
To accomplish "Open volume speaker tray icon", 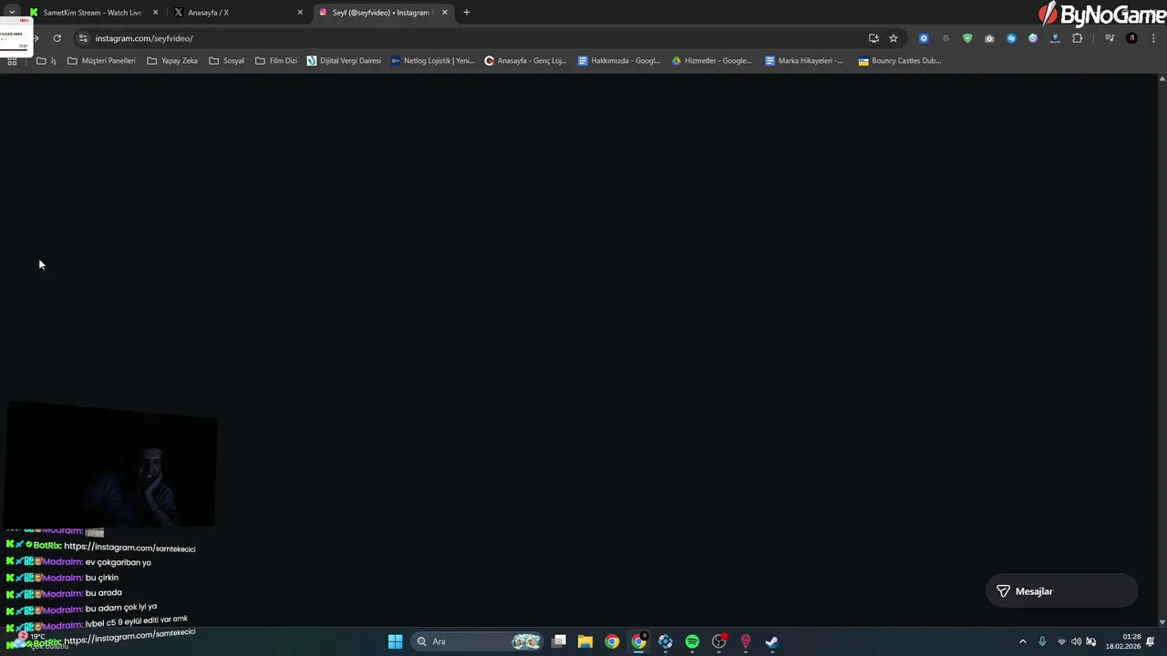I will point(1076,641).
